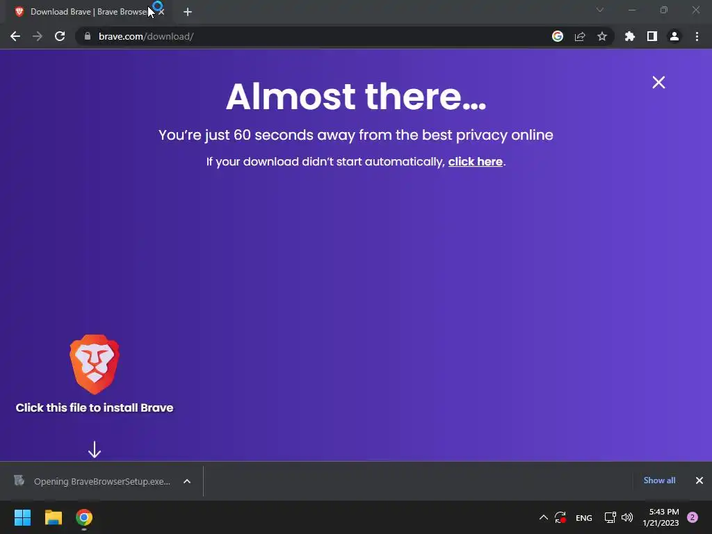Open the Chrome profile menu
This screenshot has width=712, height=534.
pyautogui.click(x=674, y=36)
